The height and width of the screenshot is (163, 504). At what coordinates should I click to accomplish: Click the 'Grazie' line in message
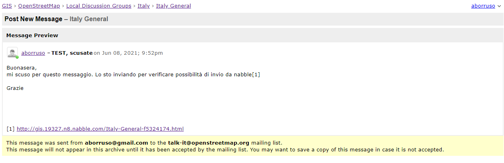[x=15, y=88]
